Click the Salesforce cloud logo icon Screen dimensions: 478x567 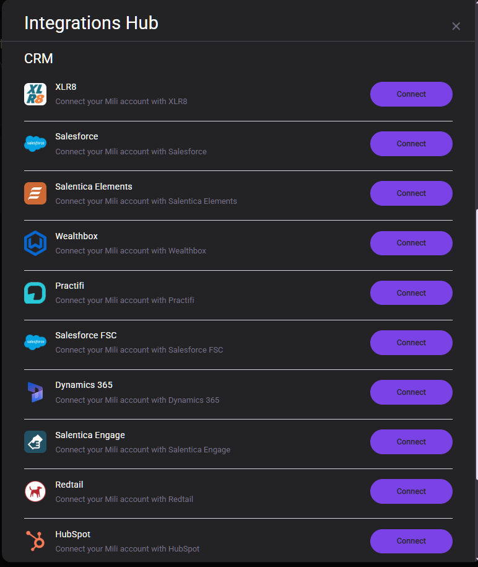(x=35, y=144)
